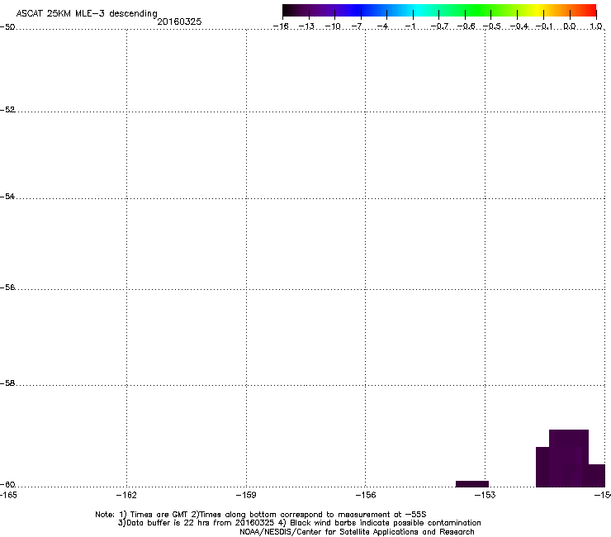611x537 pixels.
Task: Click the -4 color bar tick label
Action: [x=383, y=26]
